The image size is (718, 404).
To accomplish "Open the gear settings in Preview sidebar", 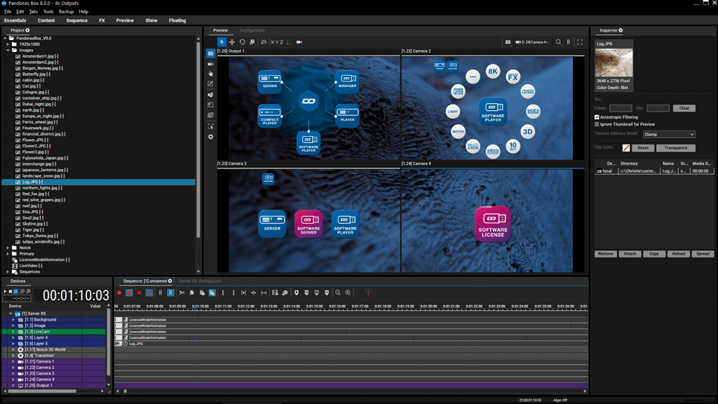I will pos(210,137).
